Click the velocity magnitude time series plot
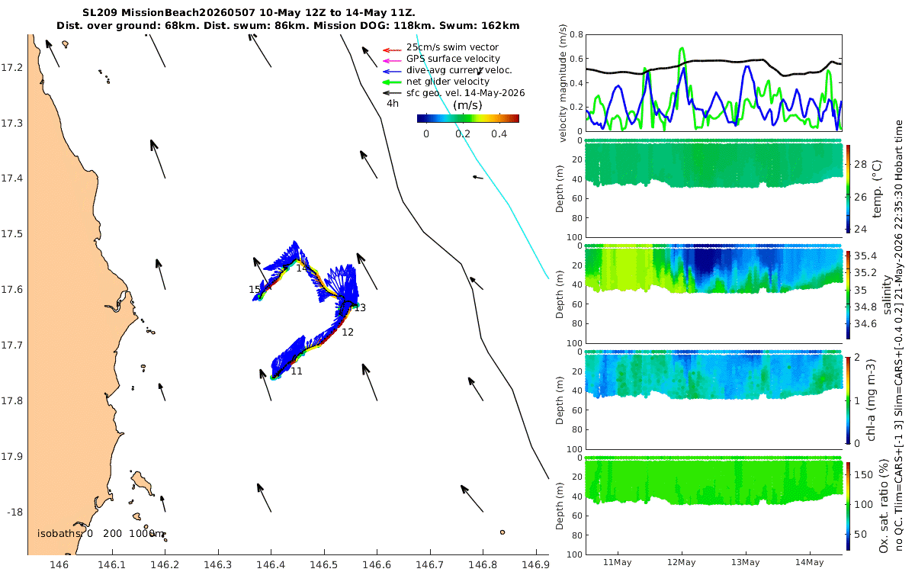The height and width of the screenshot is (572, 915). [x=714, y=82]
